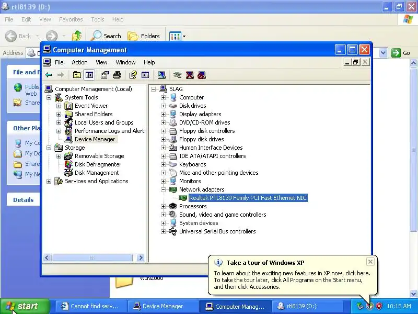
Task: Open the Favorites menu in Explorer
Action: 71,19
